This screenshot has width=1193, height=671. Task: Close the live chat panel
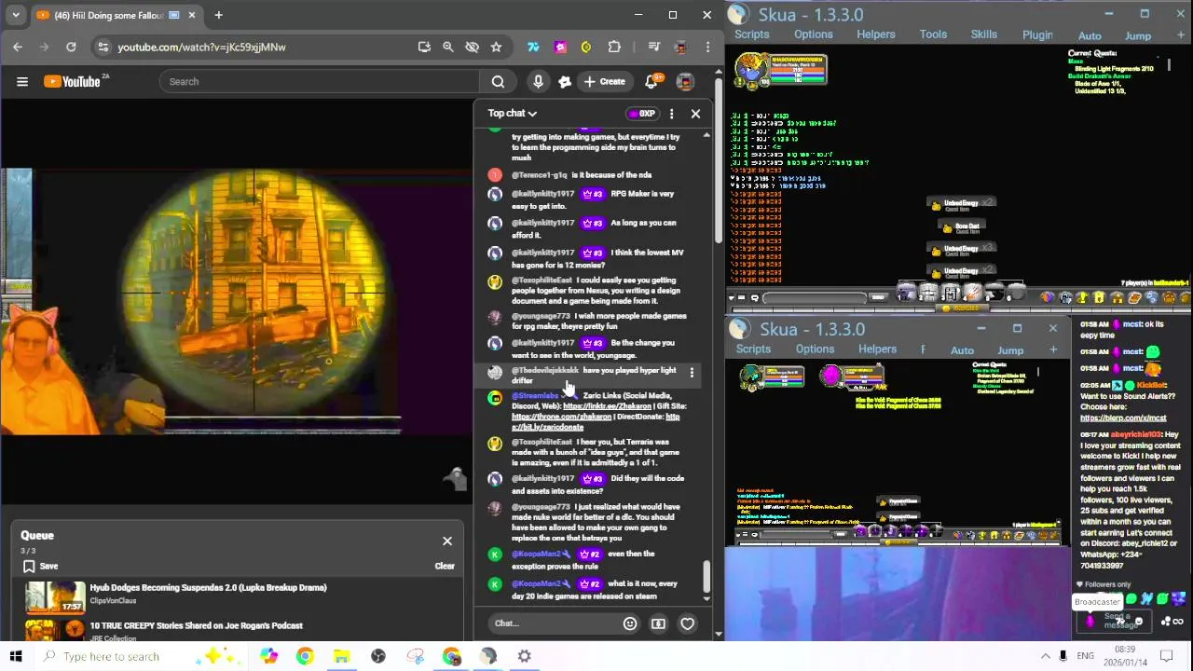[x=695, y=114]
